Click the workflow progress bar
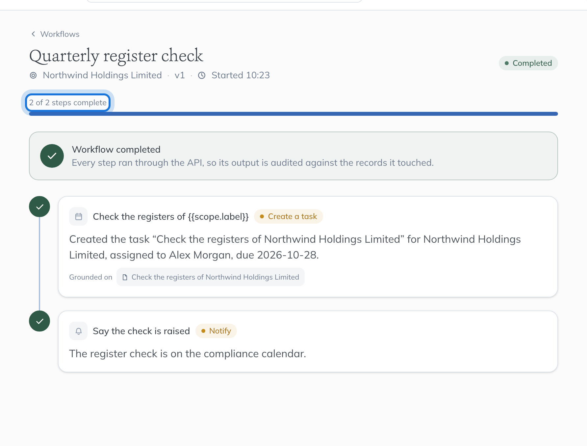 tap(293, 114)
